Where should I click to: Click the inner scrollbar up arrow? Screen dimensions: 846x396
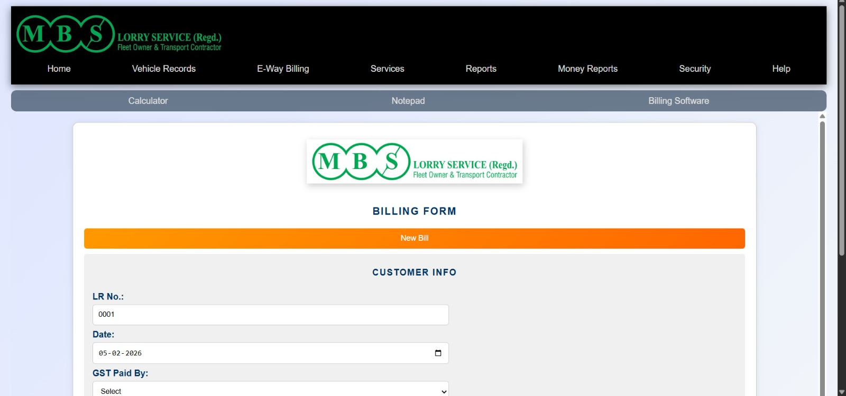click(822, 116)
